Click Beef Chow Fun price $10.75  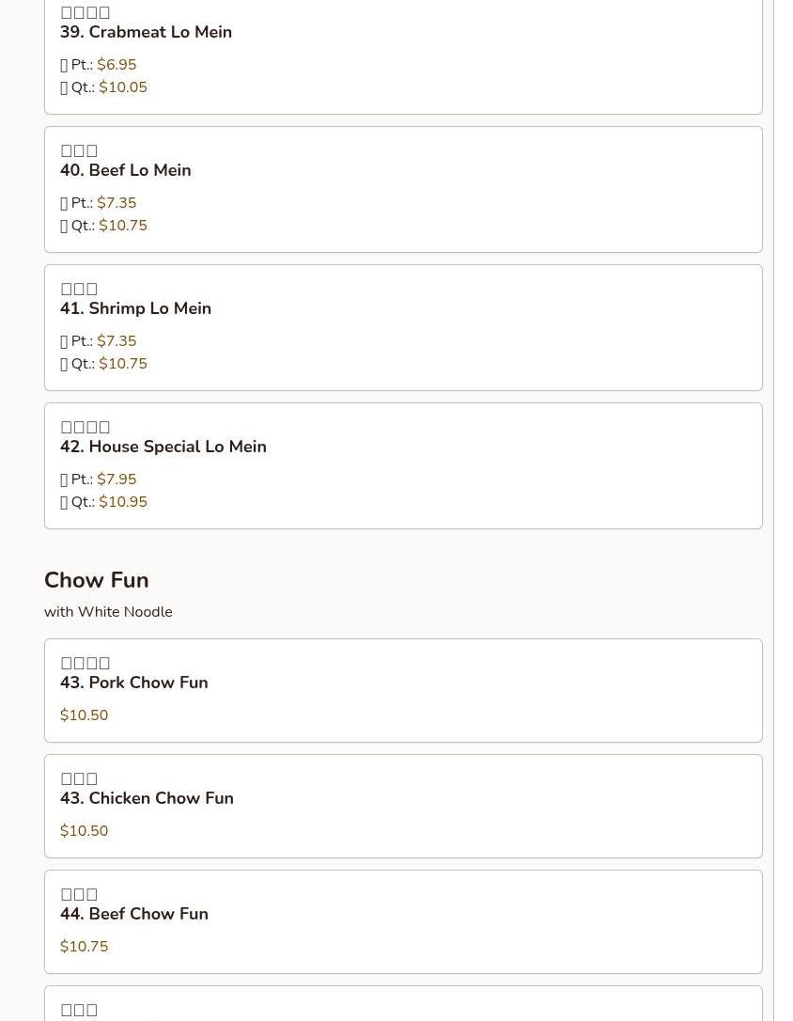pos(84,947)
